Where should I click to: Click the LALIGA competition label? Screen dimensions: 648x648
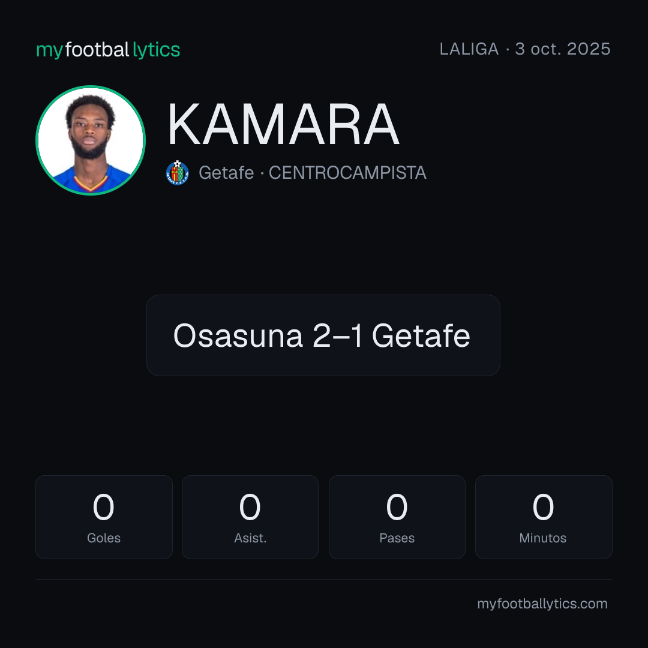click(469, 49)
